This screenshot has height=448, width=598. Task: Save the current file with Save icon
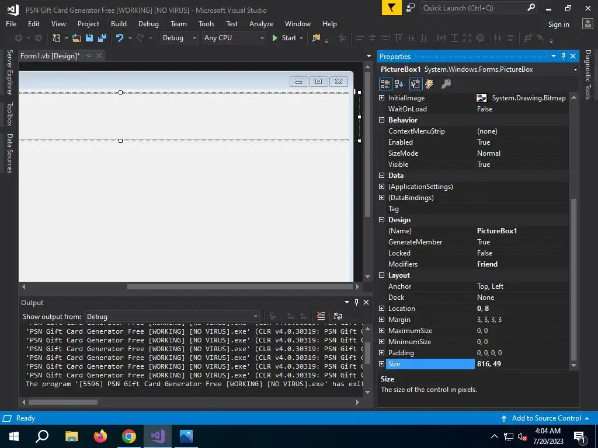[x=89, y=38]
